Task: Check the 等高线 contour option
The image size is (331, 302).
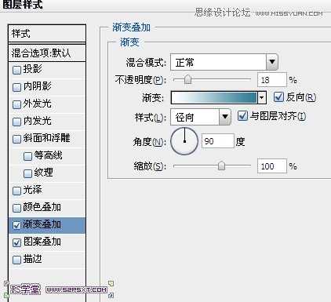Action: pyautogui.click(x=27, y=156)
